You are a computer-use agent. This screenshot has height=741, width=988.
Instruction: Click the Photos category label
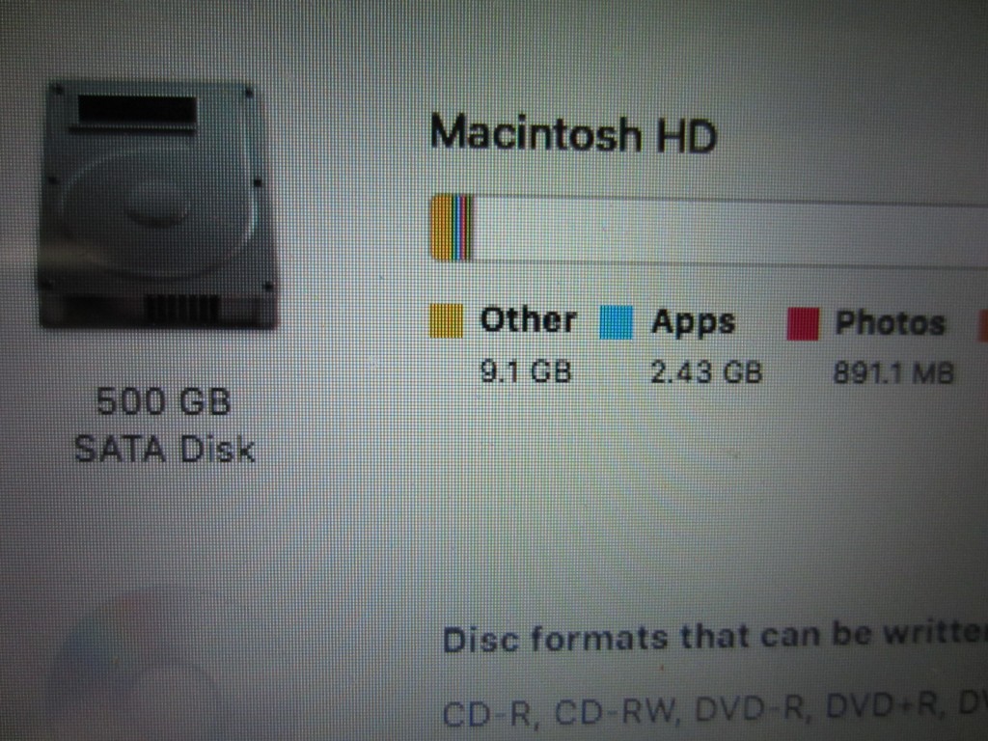click(891, 323)
